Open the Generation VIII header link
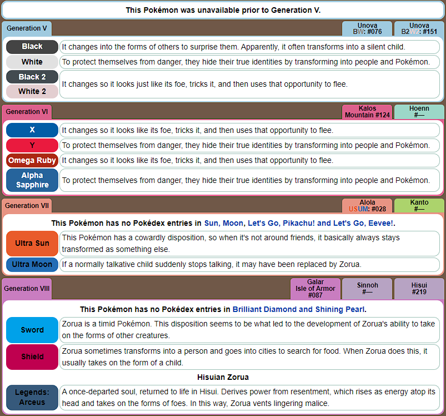This screenshot has width=446, height=416. (x=27, y=289)
